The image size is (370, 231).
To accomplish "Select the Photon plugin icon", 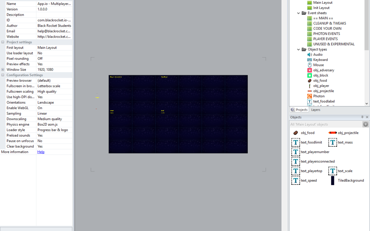I will click(x=309, y=96).
